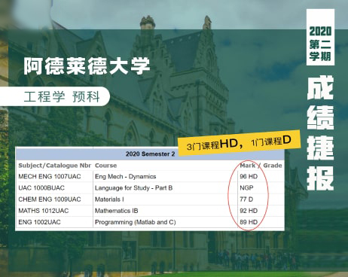The width and height of the screenshot is (348, 277).
Task: Select the Course column header
Action: [105, 166]
